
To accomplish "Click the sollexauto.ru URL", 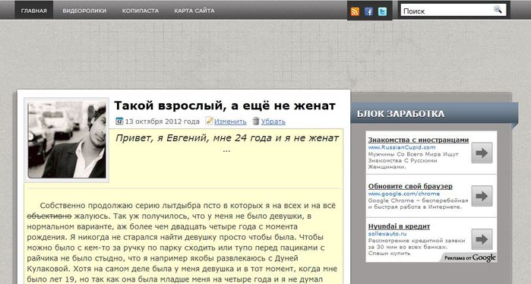I will click(387, 234).
